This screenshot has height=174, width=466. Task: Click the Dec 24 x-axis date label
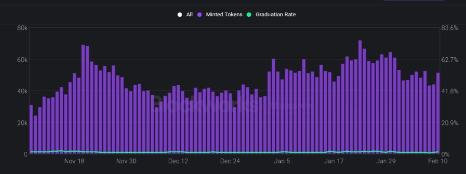click(x=230, y=161)
